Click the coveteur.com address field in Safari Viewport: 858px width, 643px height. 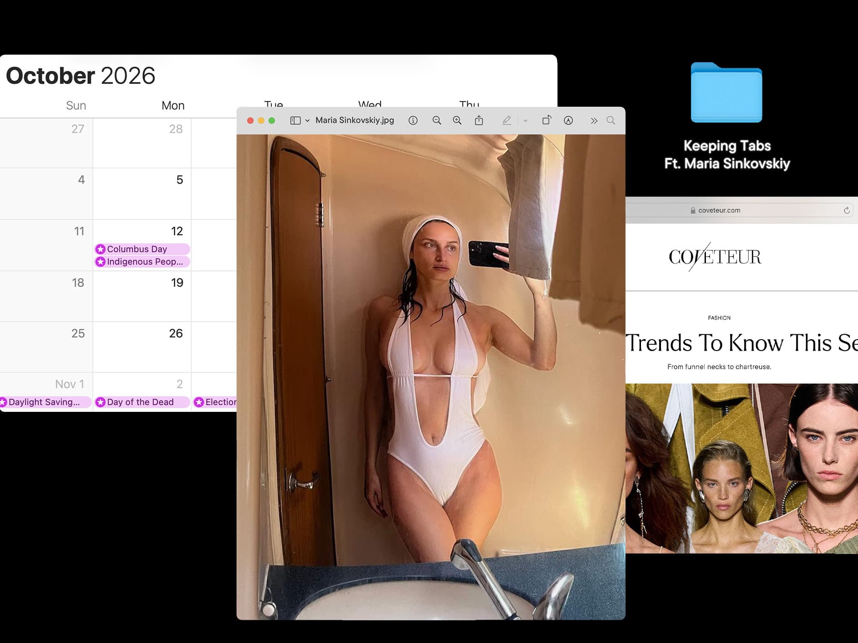pyautogui.click(x=740, y=210)
